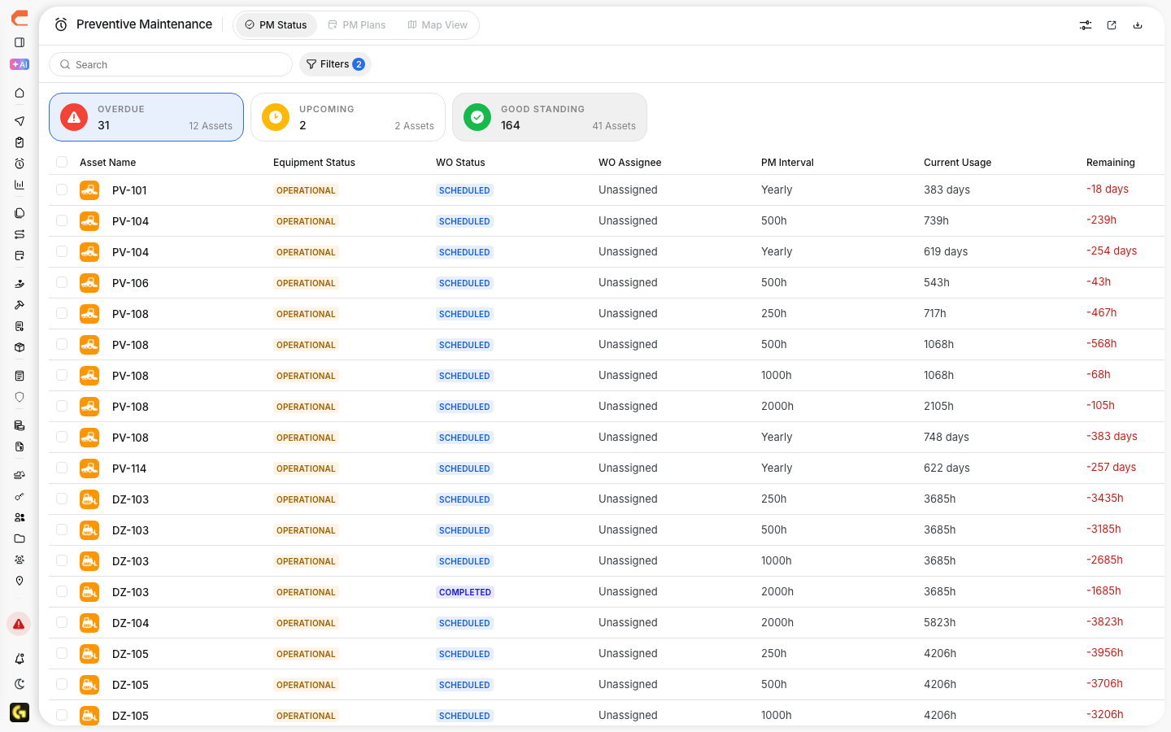Click the COMPLETED status badge for DZ-103
Screen dimensions: 1171x732
(465, 592)
